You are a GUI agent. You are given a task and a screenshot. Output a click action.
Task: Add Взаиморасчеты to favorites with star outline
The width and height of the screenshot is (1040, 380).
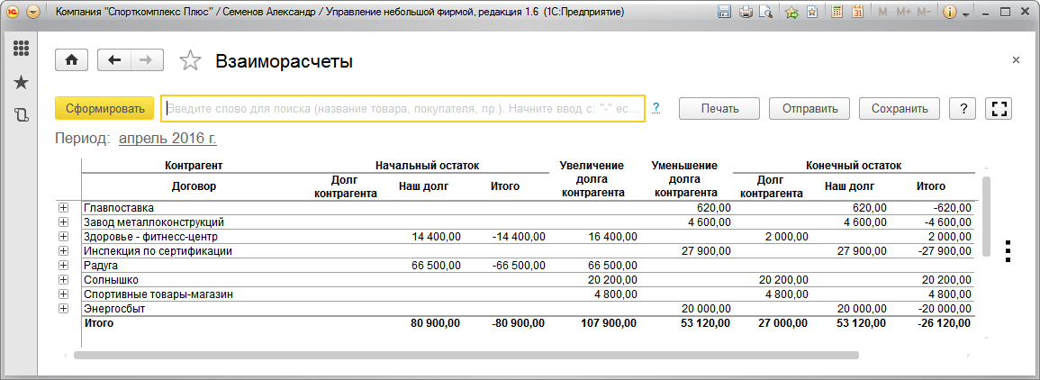pyautogui.click(x=190, y=60)
